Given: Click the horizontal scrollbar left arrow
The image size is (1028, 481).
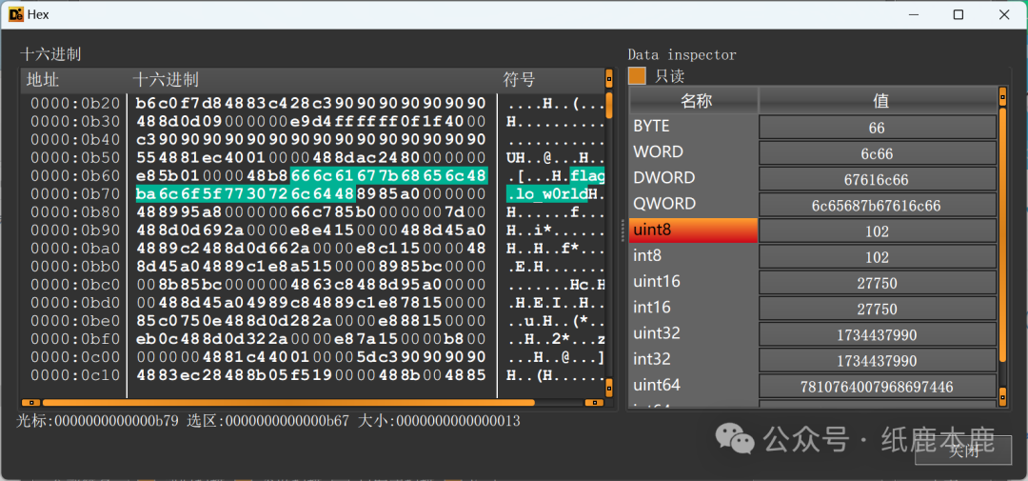Looking at the screenshot, I should [x=30, y=402].
